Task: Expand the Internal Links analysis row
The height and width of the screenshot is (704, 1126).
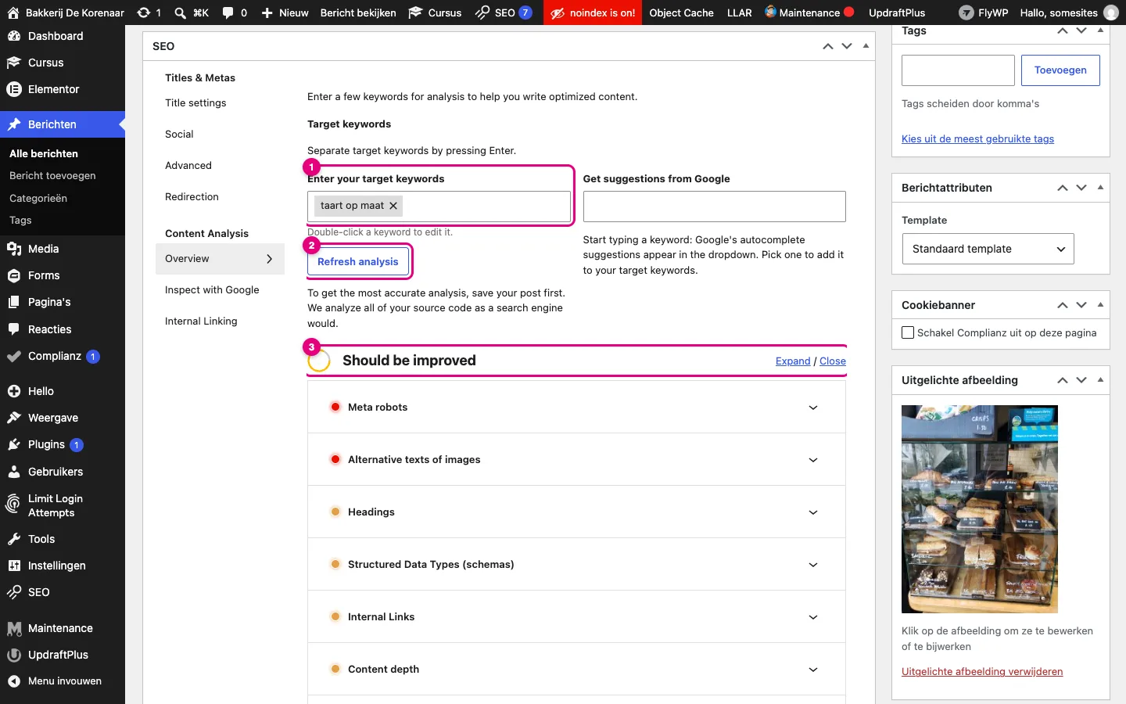Action: [x=576, y=616]
